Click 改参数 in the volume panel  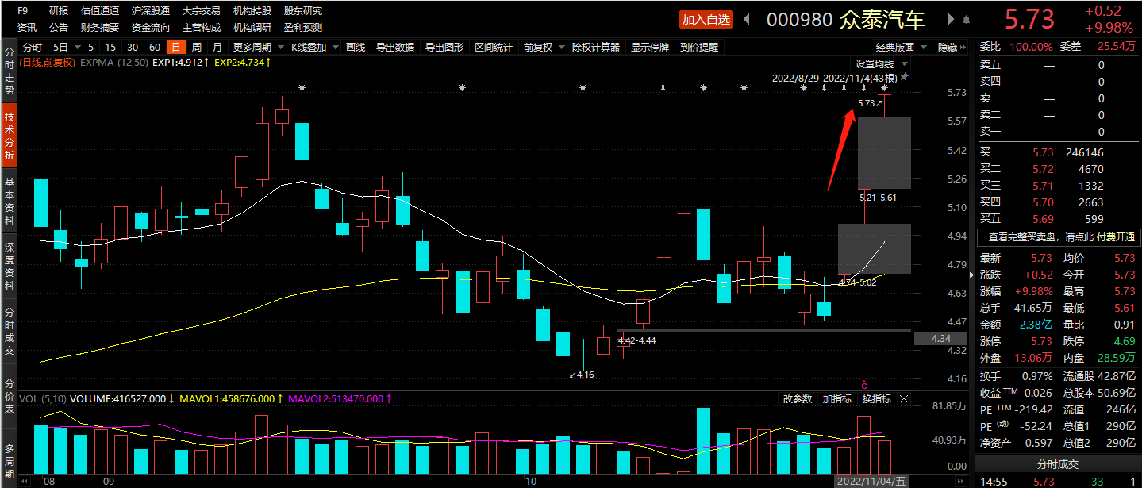click(798, 399)
